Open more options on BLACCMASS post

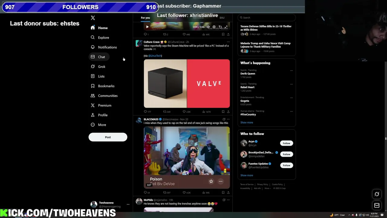[x=228, y=119]
